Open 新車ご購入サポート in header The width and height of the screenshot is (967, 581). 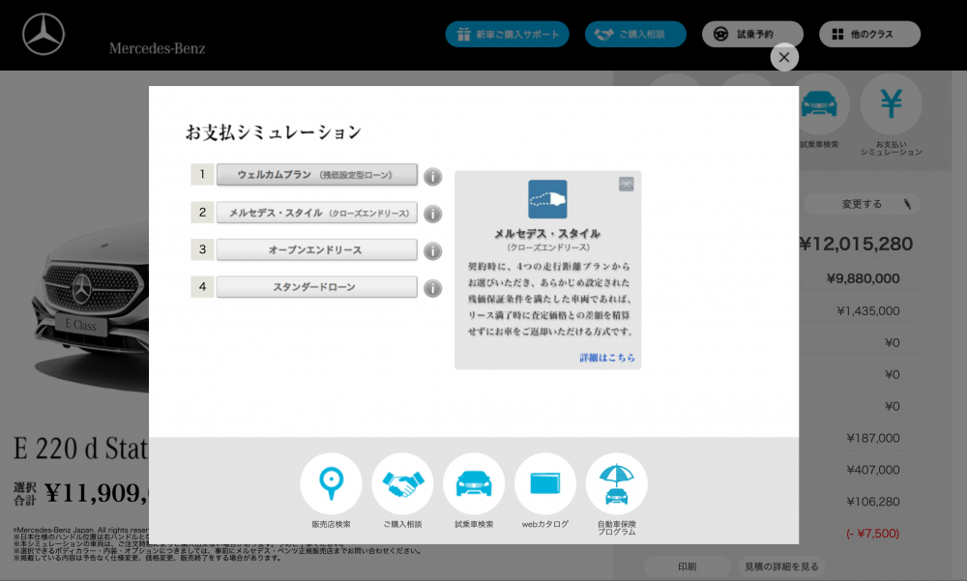[x=507, y=34]
